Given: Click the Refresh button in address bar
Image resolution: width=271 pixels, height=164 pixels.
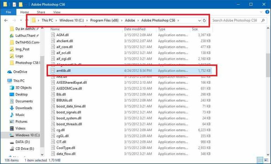Looking at the screenshot, I should [x=204, y=20].
